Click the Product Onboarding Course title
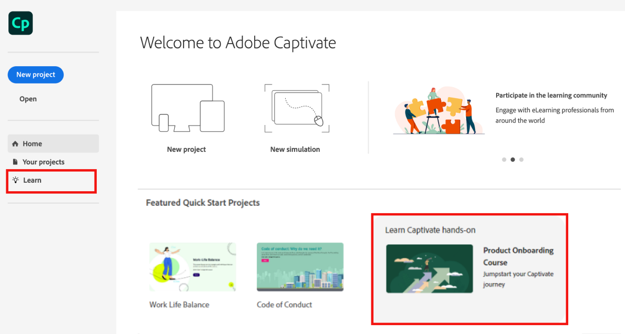Image resolution: width=625 pixels, height=334 pixels. (518, 256)
